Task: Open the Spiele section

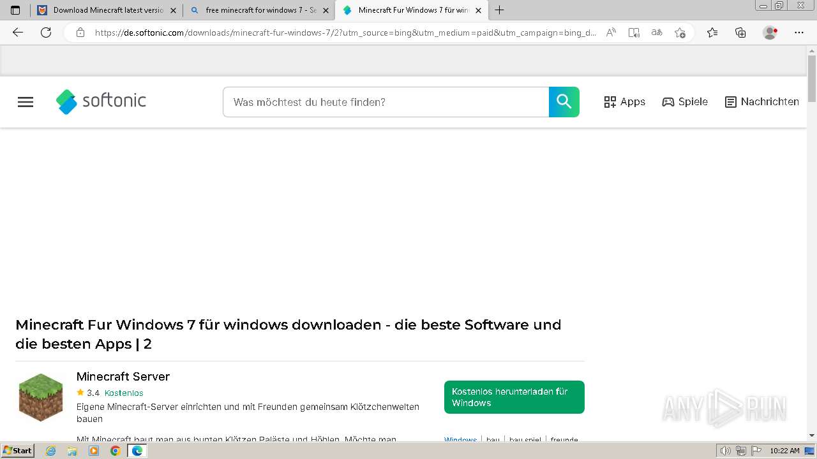Action: (685, 102)
